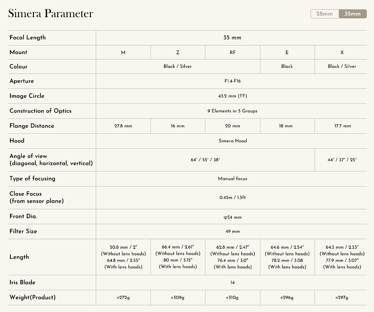
Task: Click the 44° / 37° / 25° angle cell
Action: click(342, 160)
